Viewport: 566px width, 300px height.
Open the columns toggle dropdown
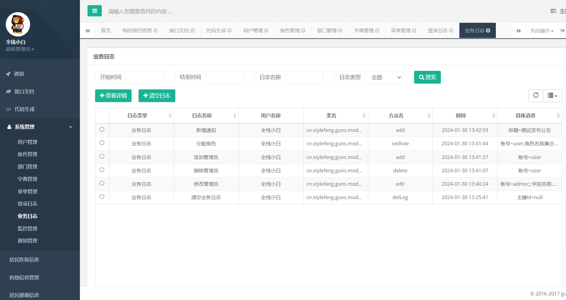point(552,95)
